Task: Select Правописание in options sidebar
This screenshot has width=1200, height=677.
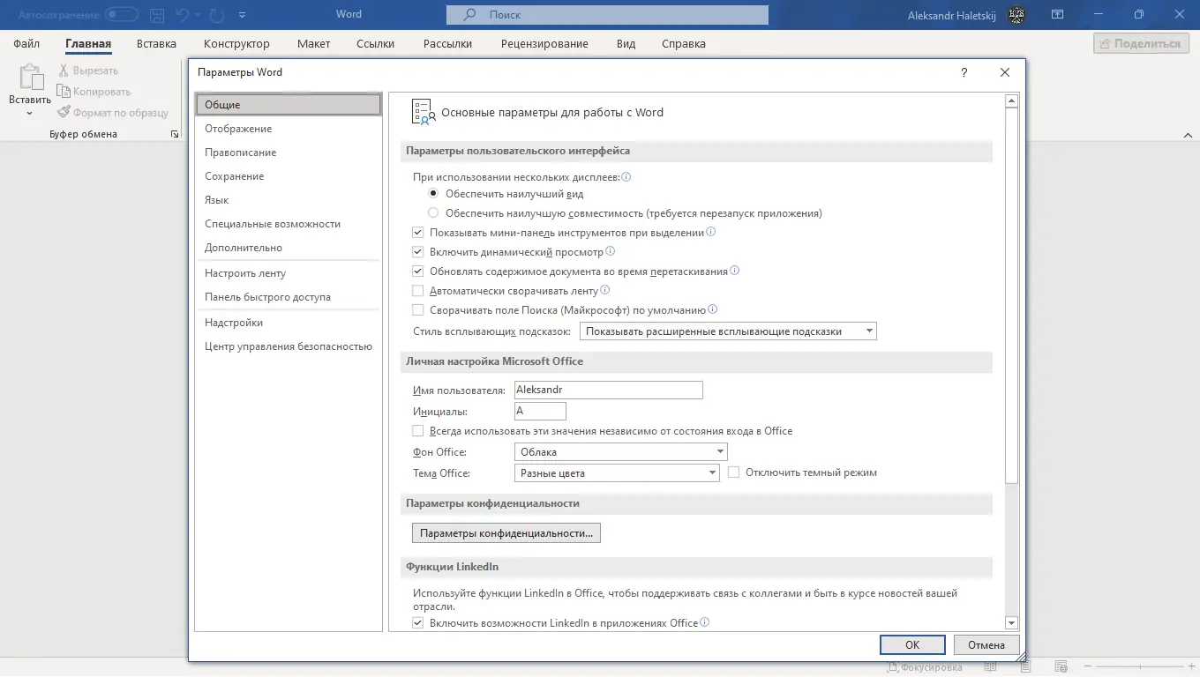Action: click(x=288, y=153)
